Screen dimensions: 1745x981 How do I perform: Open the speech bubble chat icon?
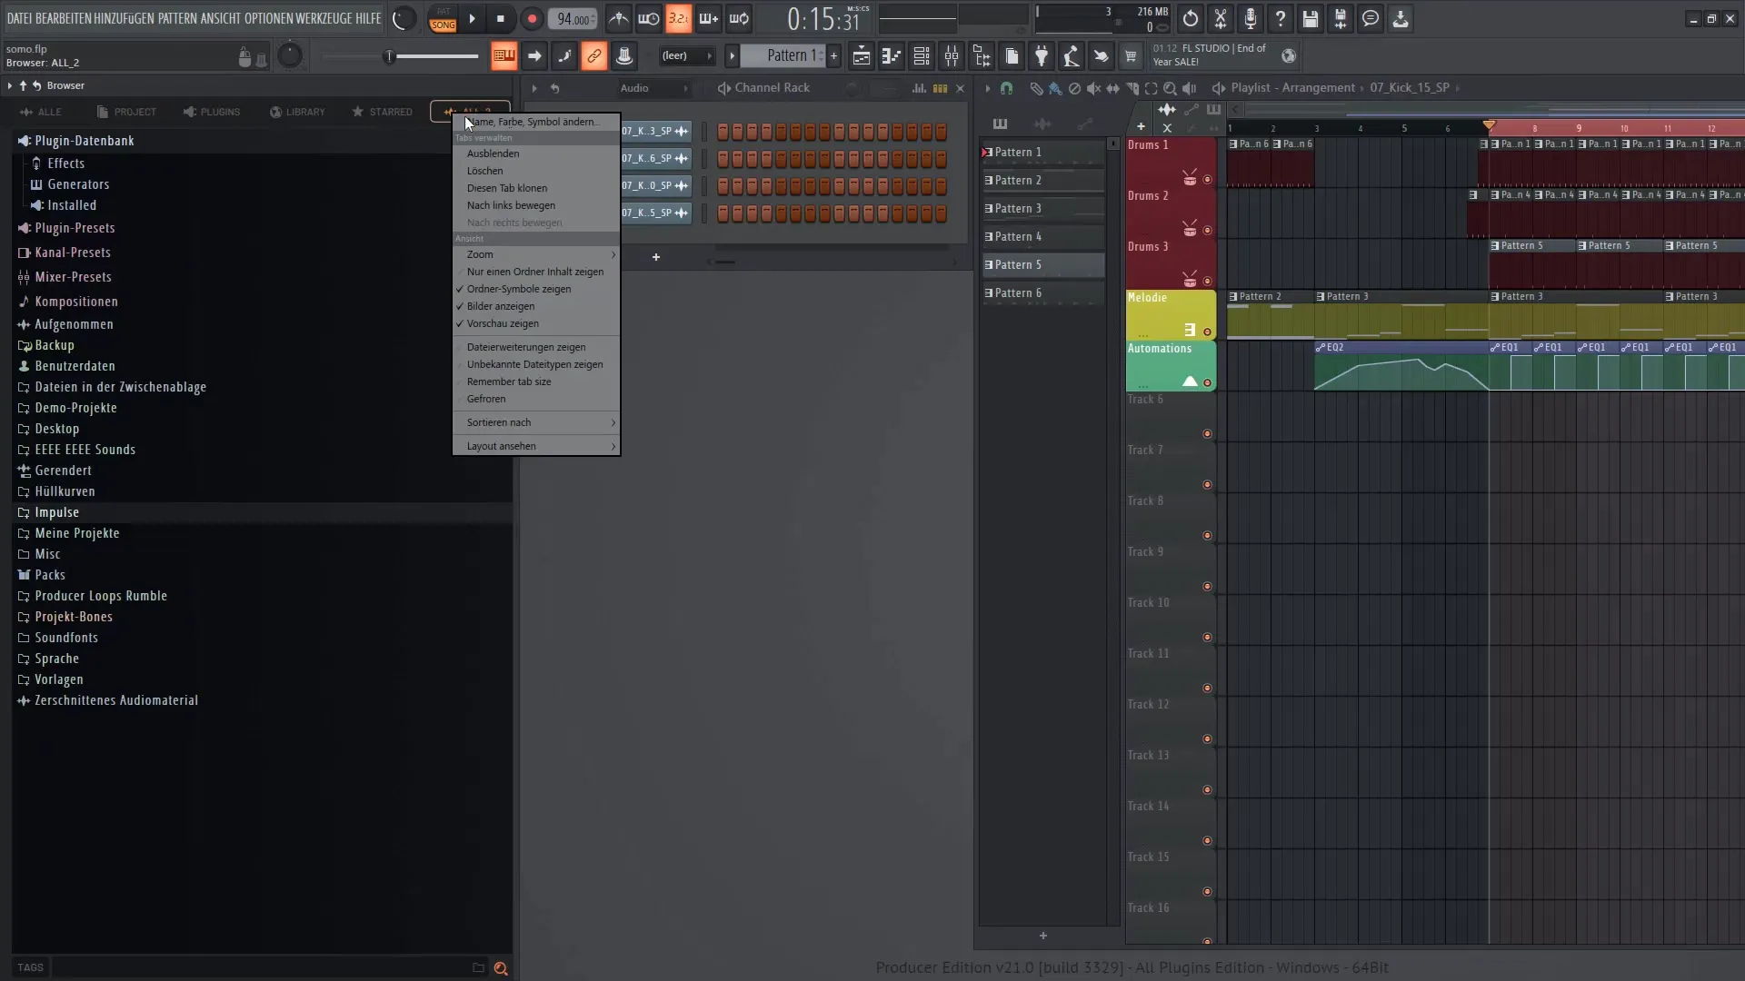[x=1371, y=19]
